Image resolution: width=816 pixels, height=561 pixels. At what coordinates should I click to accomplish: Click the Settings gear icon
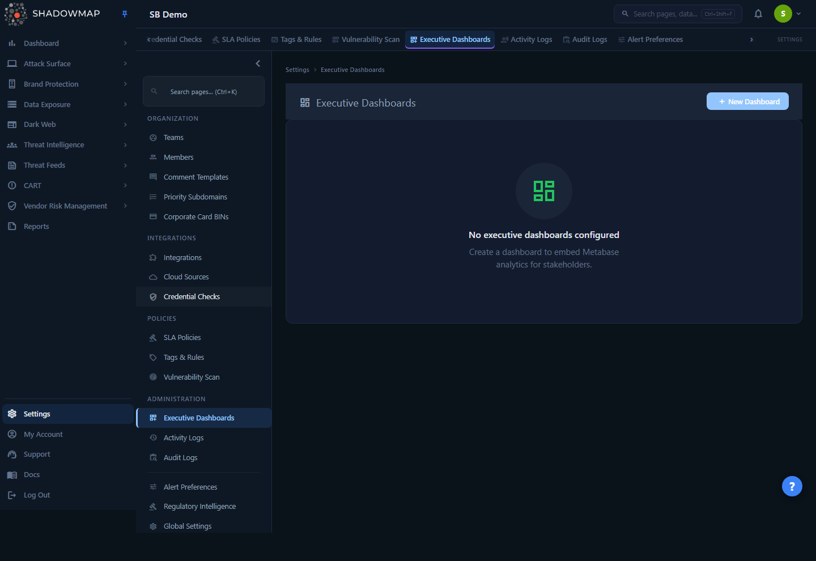12,414
